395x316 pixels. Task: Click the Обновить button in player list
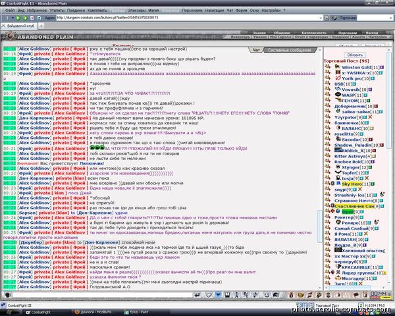click(x=355, y=55)
